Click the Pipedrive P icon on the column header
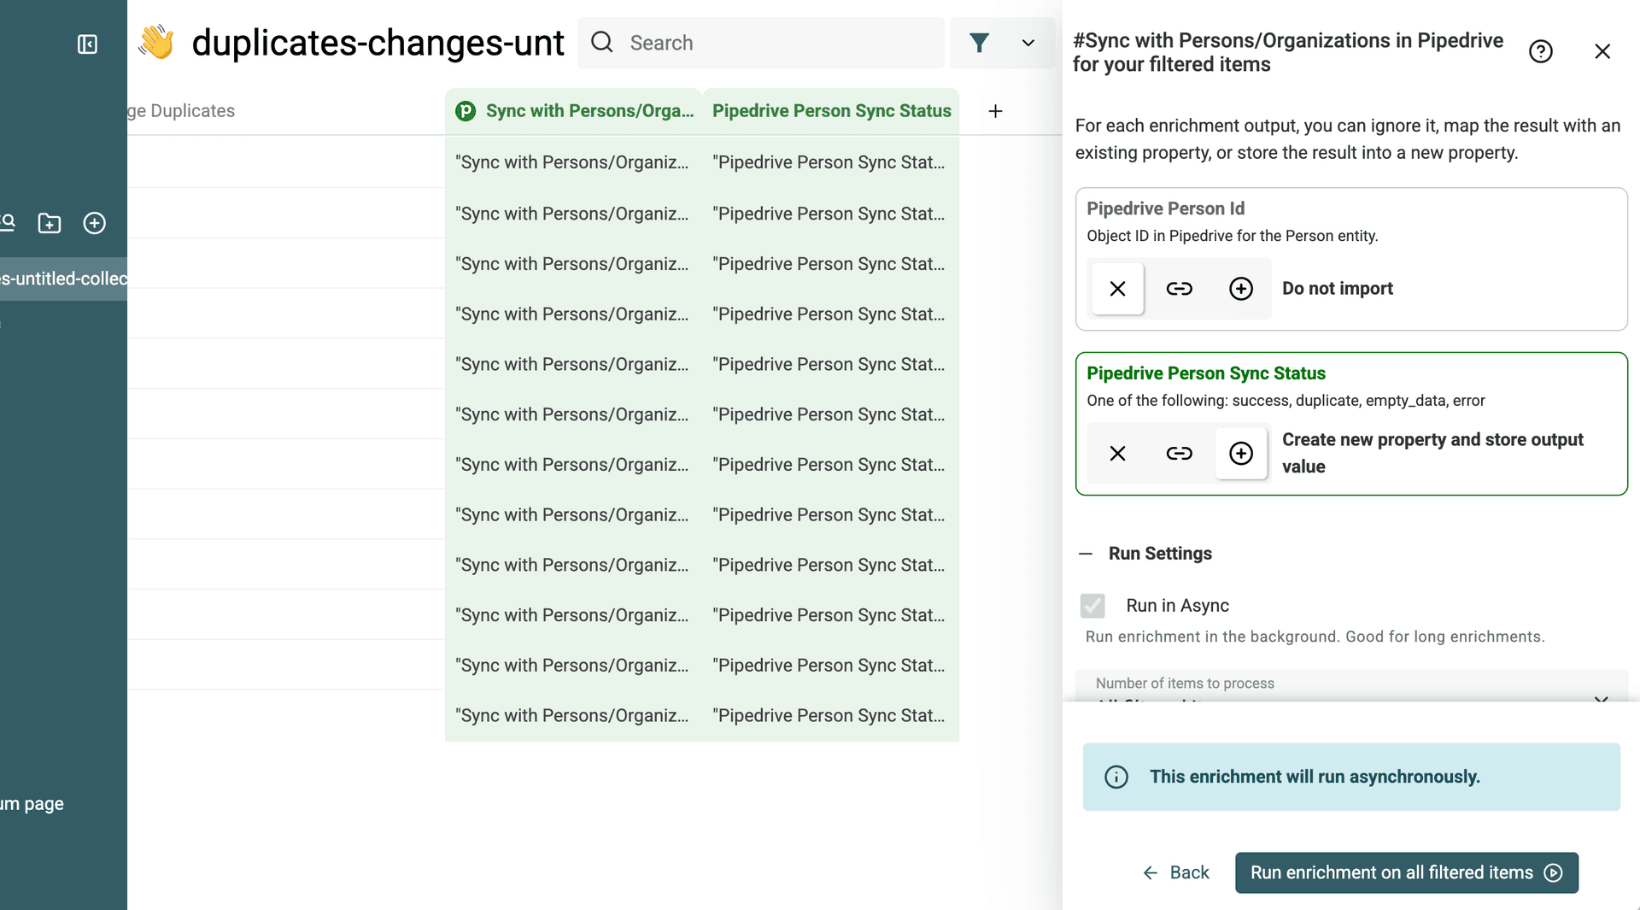 [x=465, y=111]
